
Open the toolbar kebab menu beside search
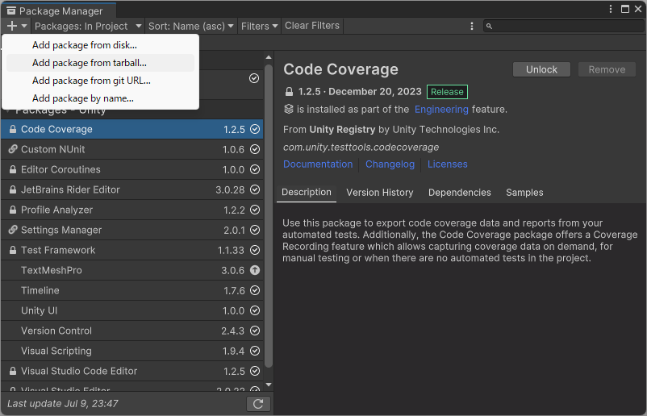tap(472, 26)
